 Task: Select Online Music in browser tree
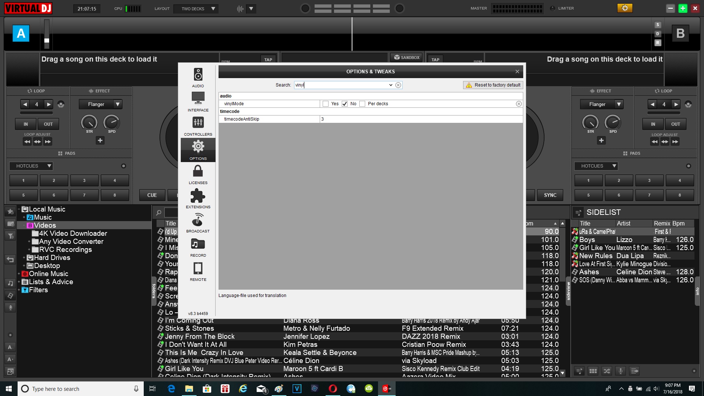[x=48, y=274]
